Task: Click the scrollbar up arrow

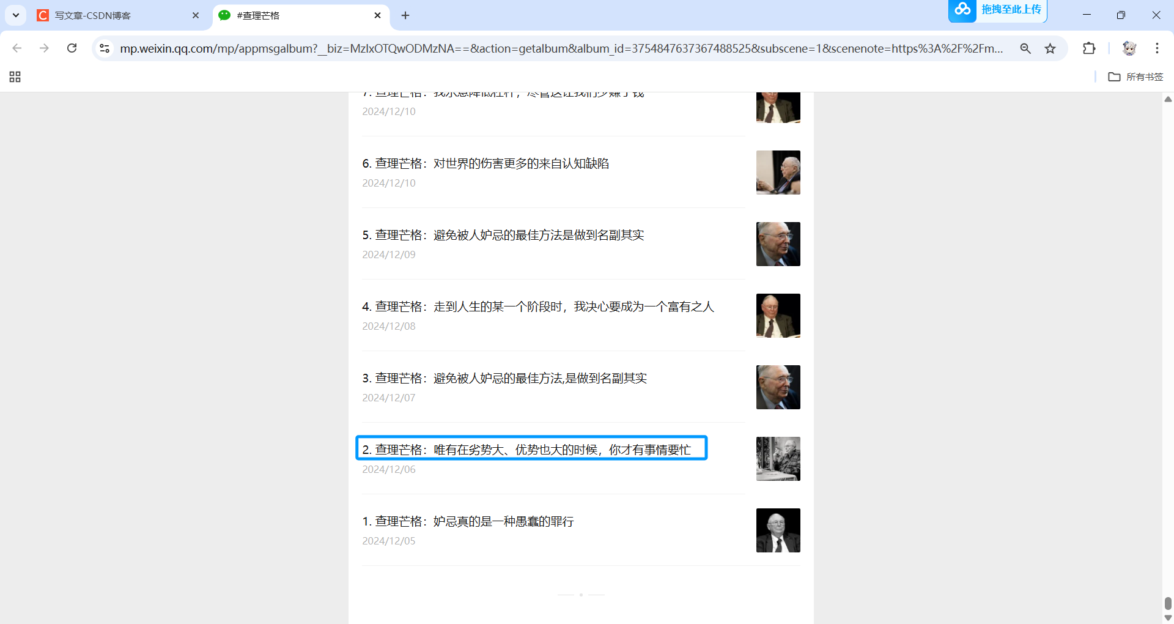Action: pyautogui.click(x=1168, y=99)
